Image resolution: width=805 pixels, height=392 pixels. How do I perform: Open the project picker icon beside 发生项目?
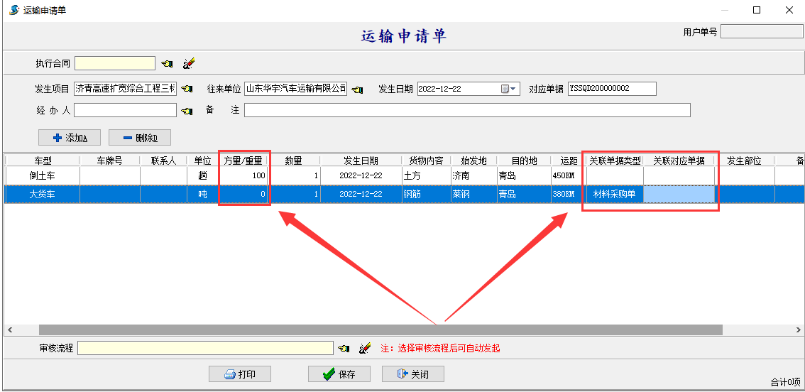187,89
